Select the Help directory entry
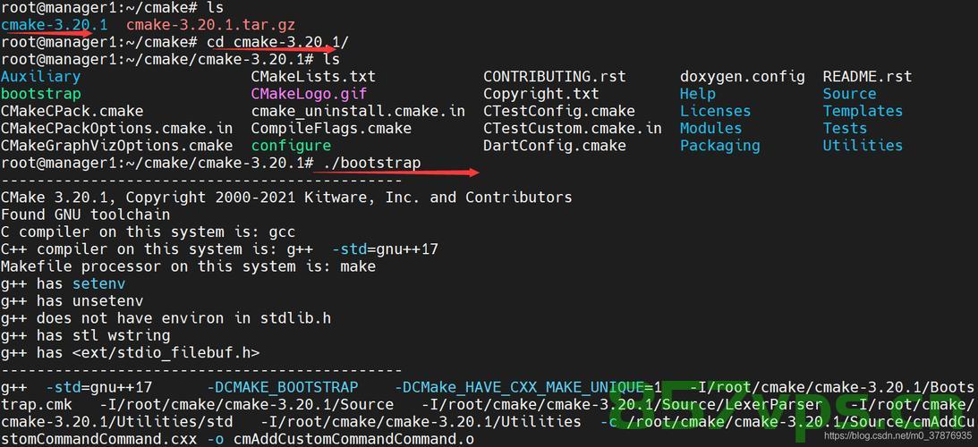978x447 pixels. click(697, 94)
